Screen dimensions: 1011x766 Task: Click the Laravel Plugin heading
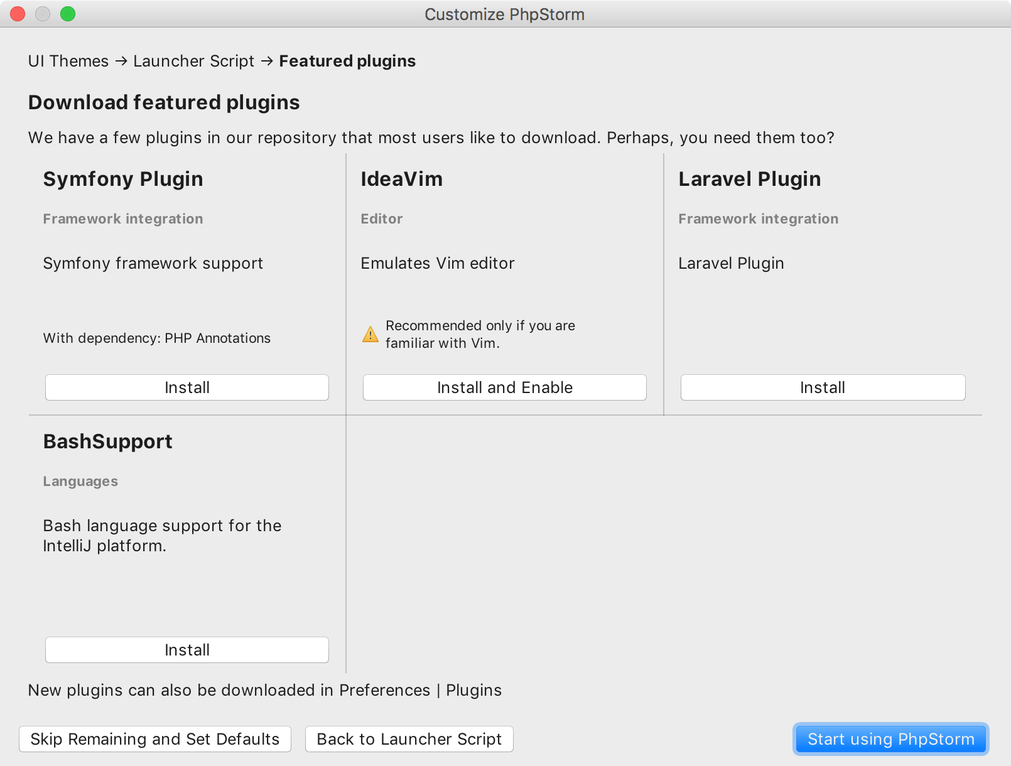(x=749, y=179)
